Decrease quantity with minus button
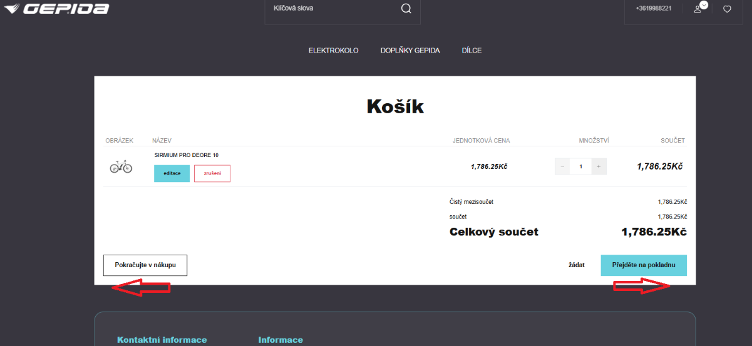Image resolution: width=752 pixels, height=346 pixels. coord(562,166)
